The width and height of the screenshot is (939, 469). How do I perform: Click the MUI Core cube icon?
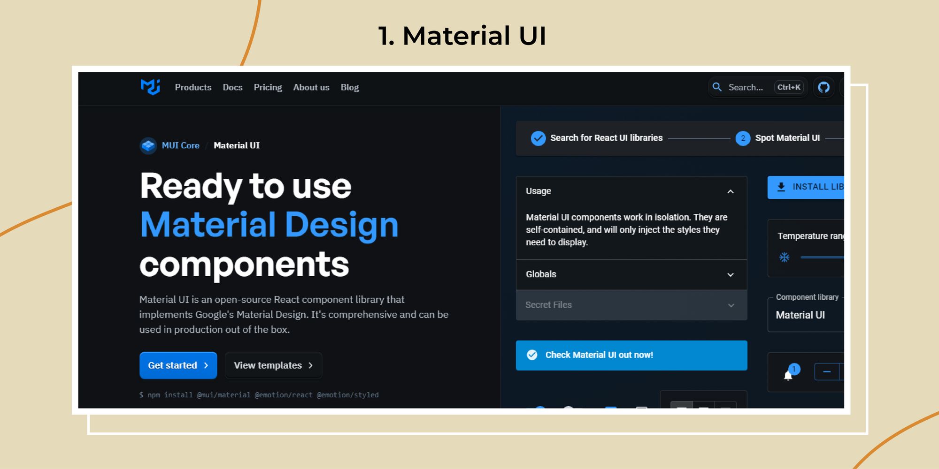tap(148, 146)
